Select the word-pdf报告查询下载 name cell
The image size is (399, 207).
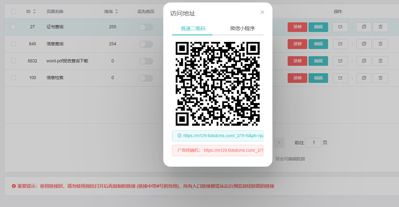click(x=67, y=61)
